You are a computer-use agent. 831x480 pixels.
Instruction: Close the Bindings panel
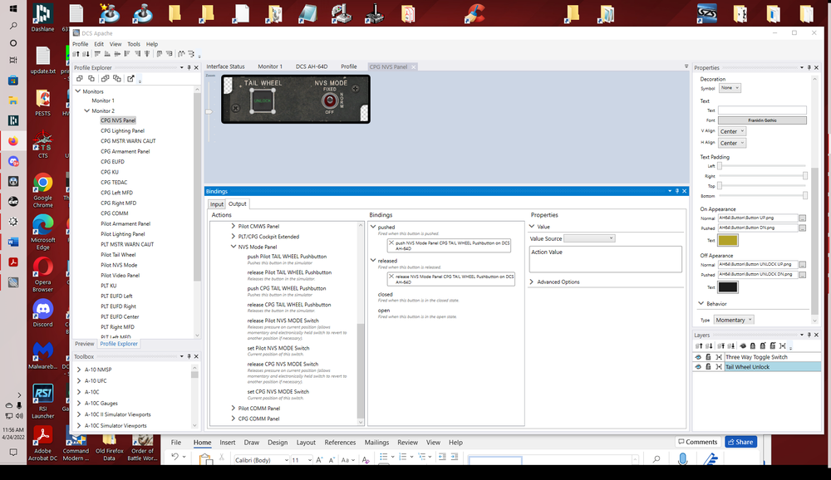(686, 191)
